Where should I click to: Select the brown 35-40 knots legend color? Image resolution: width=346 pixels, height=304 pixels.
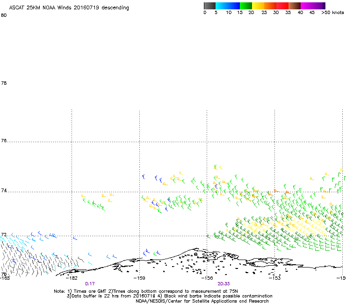click(x=295, y=6)
